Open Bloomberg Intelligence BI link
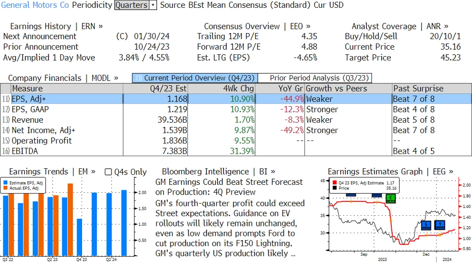The height and width of the screenshot is (264, 472). (218, 172)
